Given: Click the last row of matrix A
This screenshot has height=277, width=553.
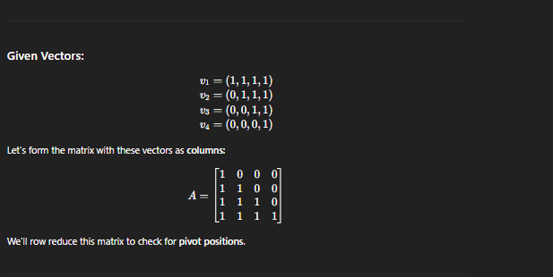Looking at the screenshot, I should point(248,216).
